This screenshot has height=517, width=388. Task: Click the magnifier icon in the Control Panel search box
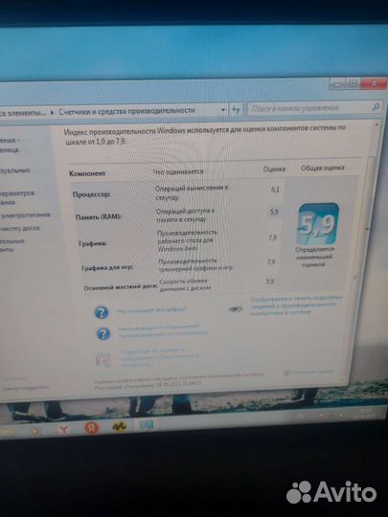tap(376, 107)
